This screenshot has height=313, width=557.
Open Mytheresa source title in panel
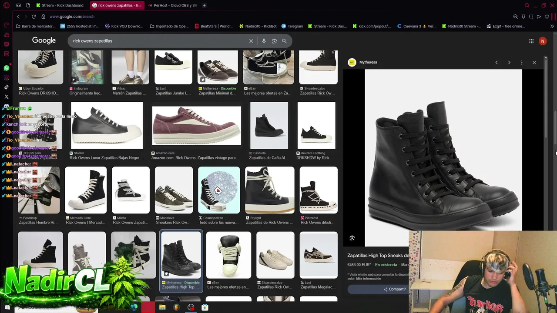[368, 62]
